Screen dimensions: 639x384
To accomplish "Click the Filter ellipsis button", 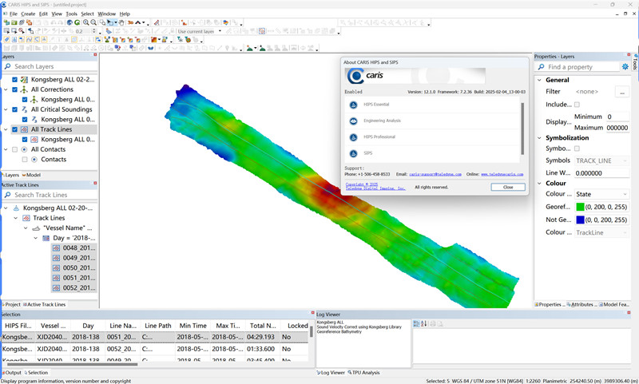I will click(622, 92).
